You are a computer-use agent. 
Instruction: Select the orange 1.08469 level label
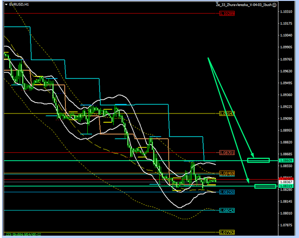[x=227, y=173]
